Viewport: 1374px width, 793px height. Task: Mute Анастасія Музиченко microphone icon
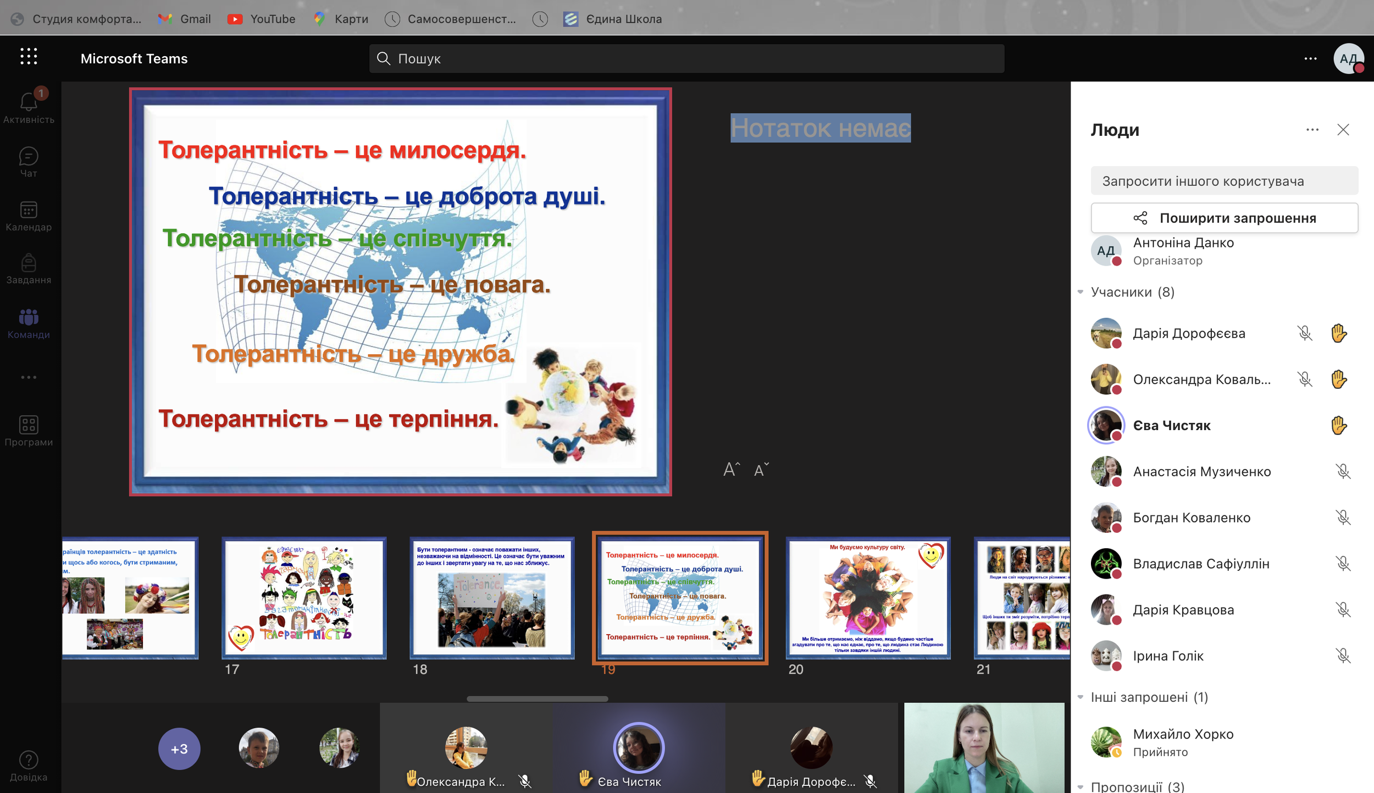tap(1343, 471)
